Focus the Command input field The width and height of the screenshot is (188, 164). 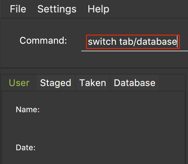[x=135, y=42]
